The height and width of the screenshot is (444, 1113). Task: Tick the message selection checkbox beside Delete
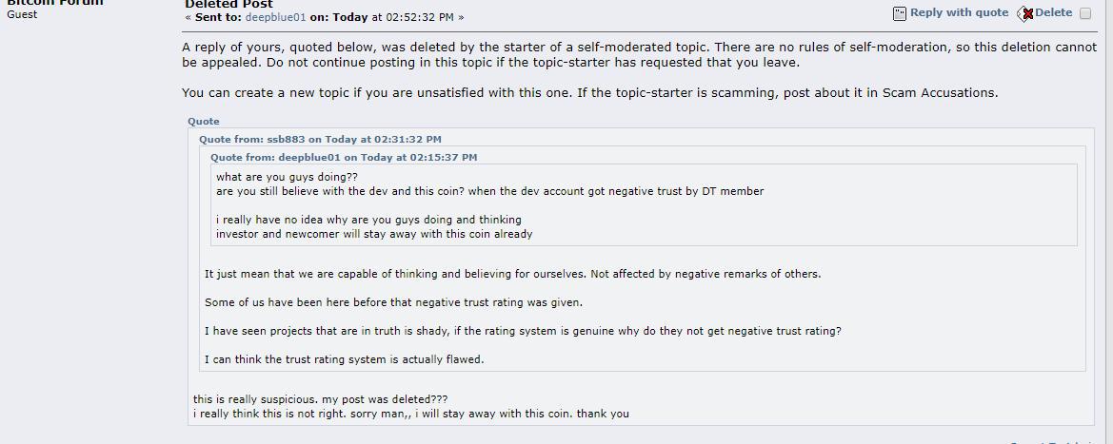(x=1084, y=13)
